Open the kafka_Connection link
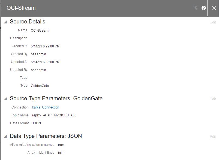 click(x=46, y=107)
